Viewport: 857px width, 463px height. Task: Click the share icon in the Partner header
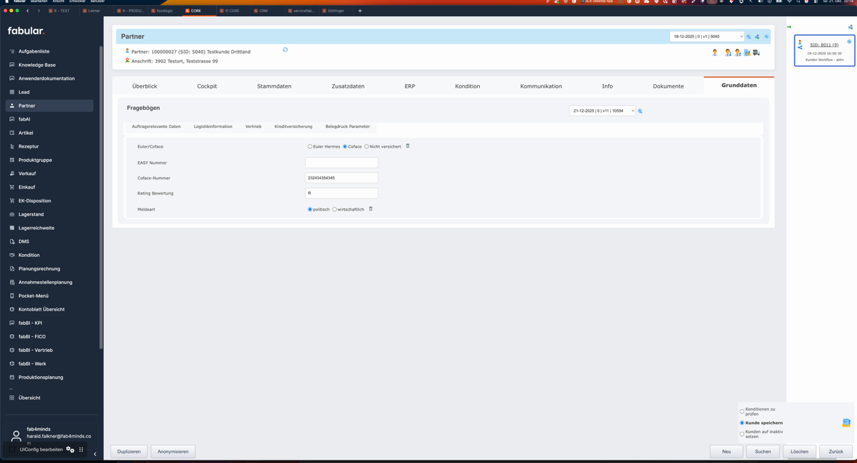point(757,36)
